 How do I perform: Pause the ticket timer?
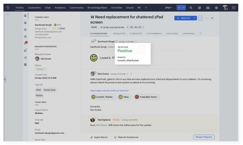pyautogui.click(x=128, y=27)
